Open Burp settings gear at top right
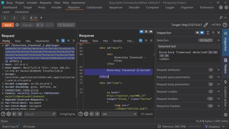Viewport: 229px width, 129px height. 226,7
